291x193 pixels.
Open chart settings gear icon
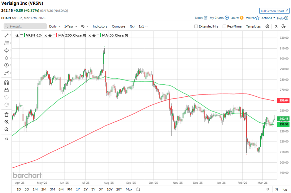coord(267,26)
